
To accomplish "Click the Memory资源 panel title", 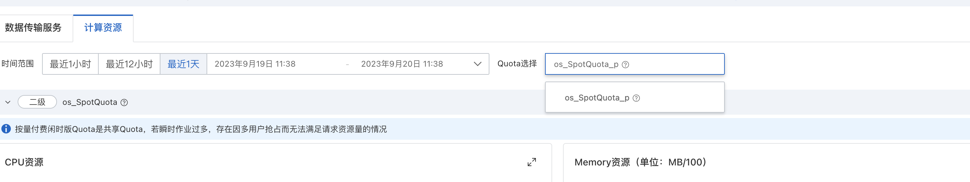I will click(x=640, y=162).
